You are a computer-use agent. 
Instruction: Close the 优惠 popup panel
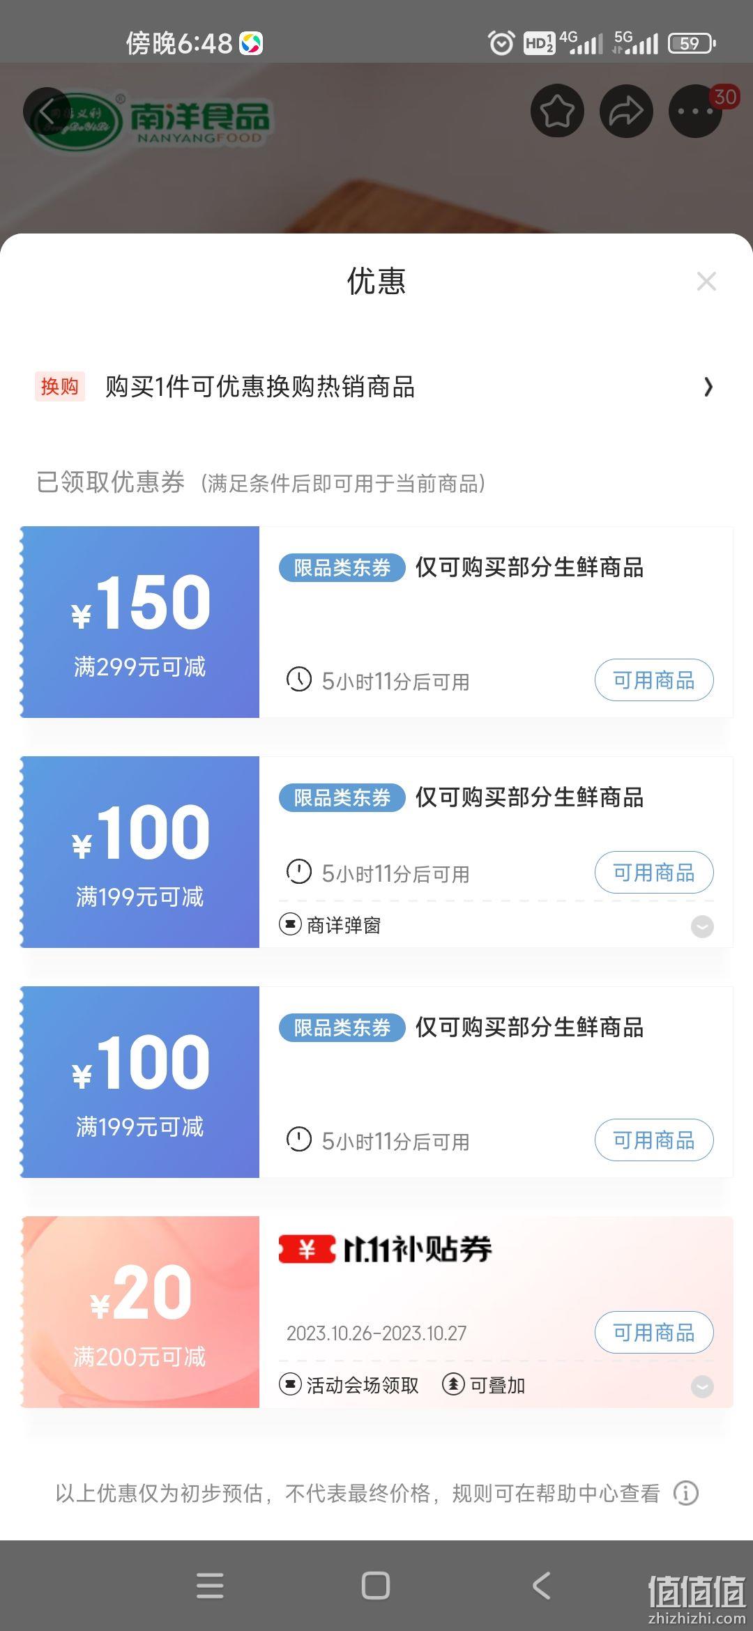pyautogui.click(x=706, y=282)
